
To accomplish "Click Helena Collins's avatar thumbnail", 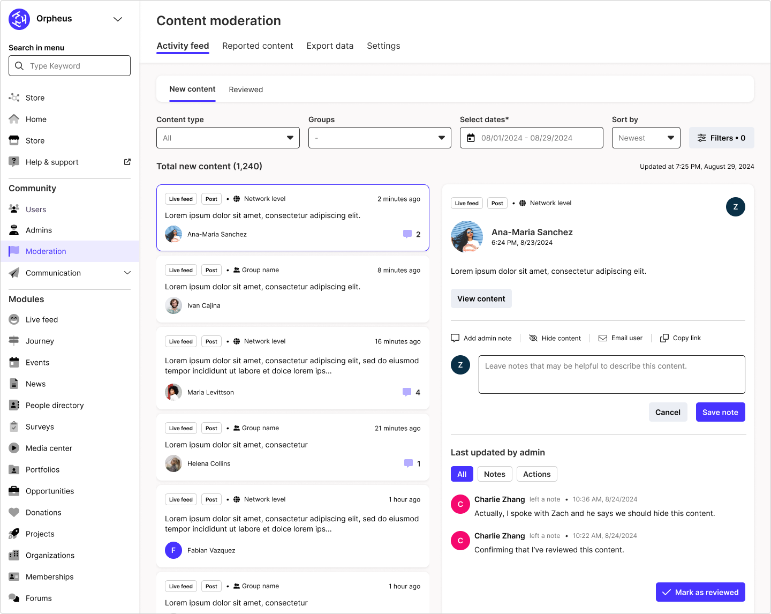I will point(173,463).
